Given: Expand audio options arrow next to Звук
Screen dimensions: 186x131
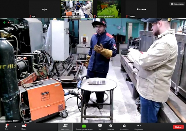Looking at the screenshot, I should tap(15, 126).
